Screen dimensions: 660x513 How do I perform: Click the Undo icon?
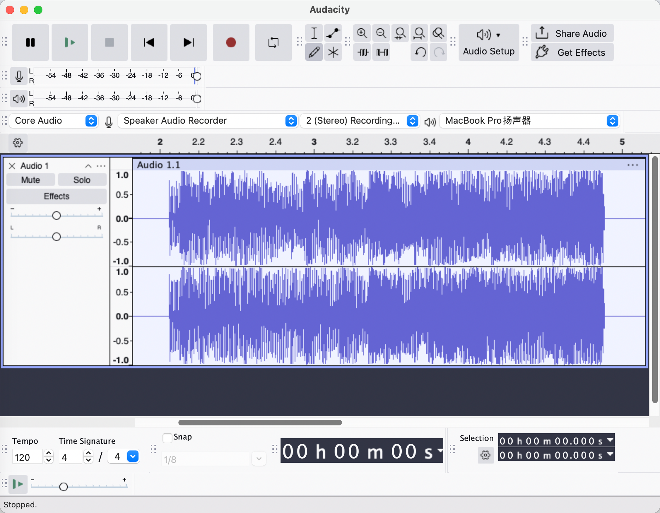419,52
